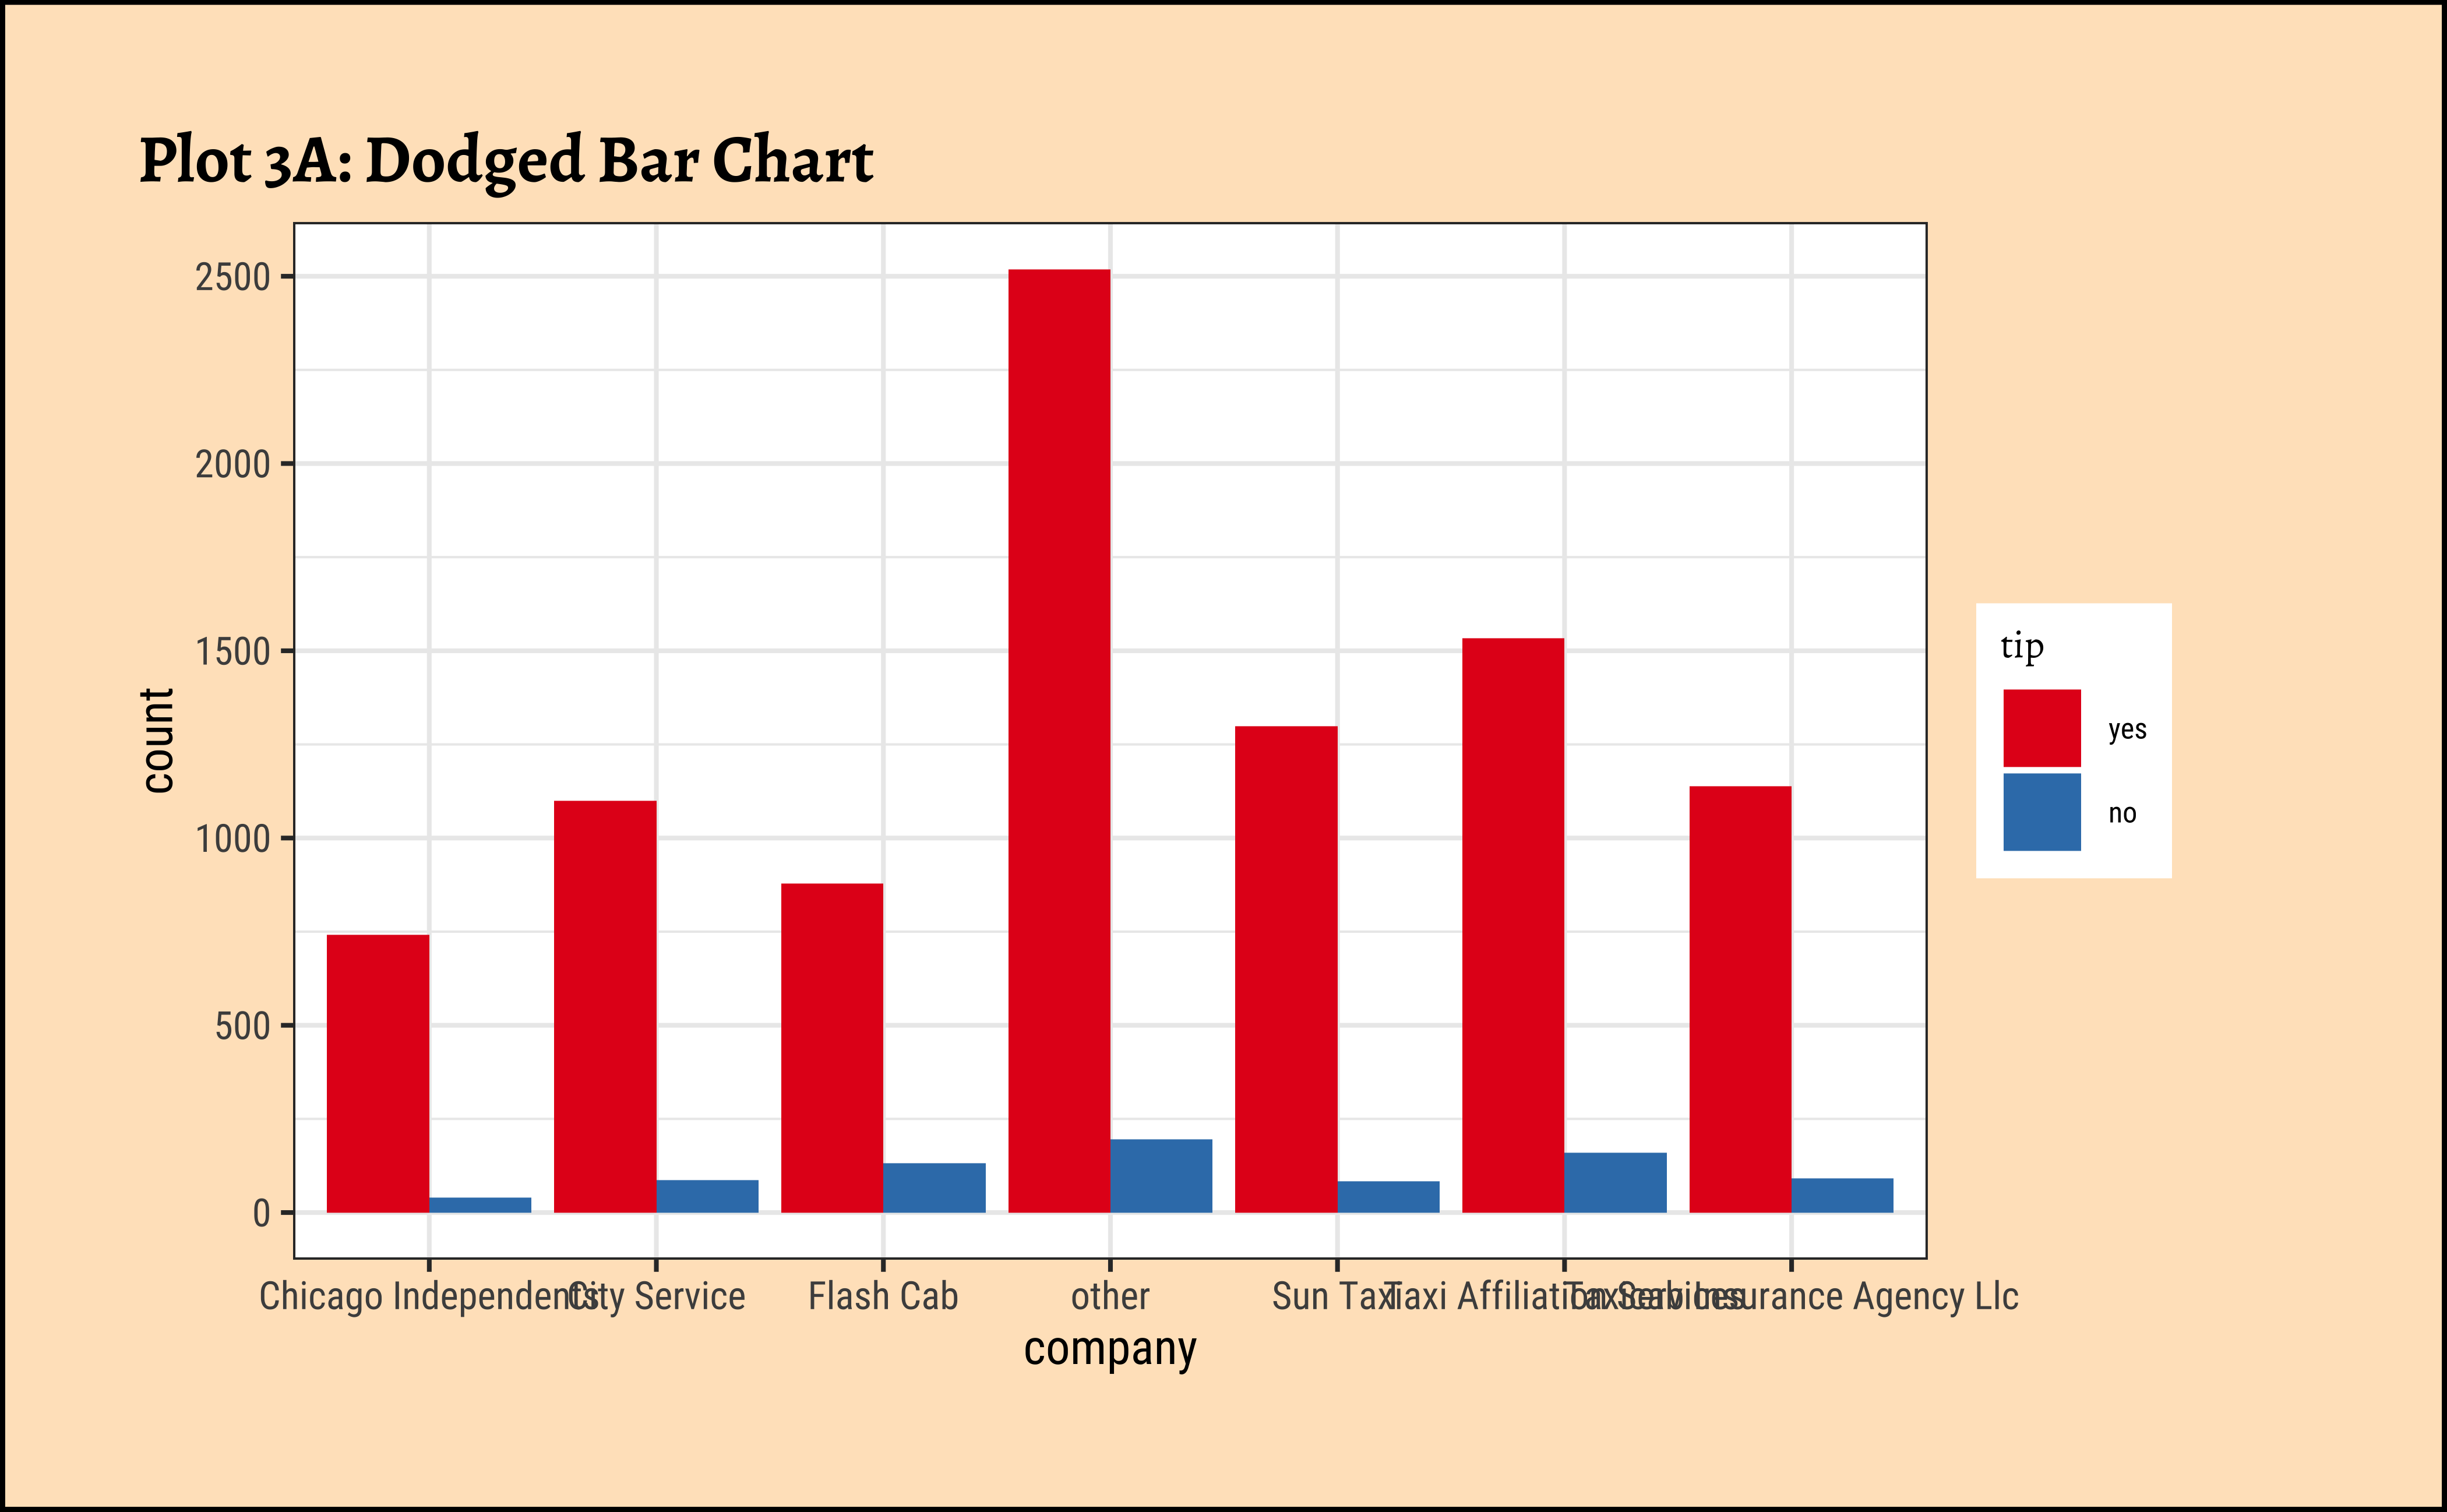The image size is (2447, 1512).
Task: Click the red bar for City Service
Action: pyautogui.click(x=605, y=1006)
